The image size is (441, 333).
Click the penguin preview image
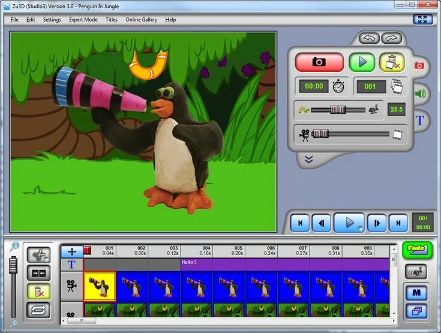pyautogui.click(x=143, y=131)
